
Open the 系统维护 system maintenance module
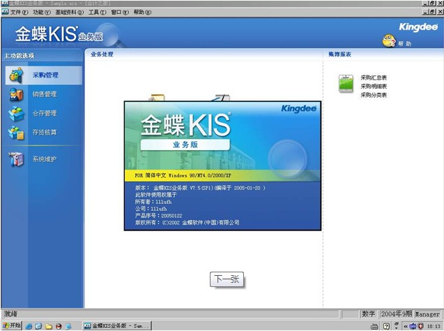44,159
